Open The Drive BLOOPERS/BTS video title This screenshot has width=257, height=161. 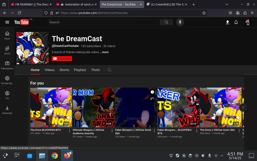coord(45,130)
